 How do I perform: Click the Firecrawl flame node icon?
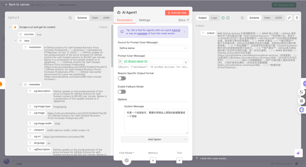pyautogui.click(x=15, y=27)
